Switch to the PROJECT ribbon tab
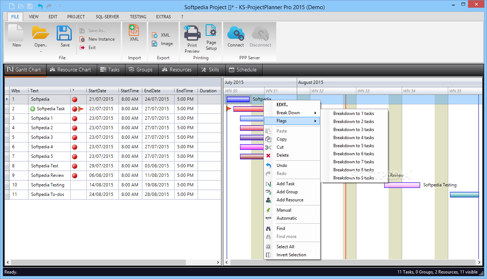This screenshot has width=487, height=279. coord(76,17)
